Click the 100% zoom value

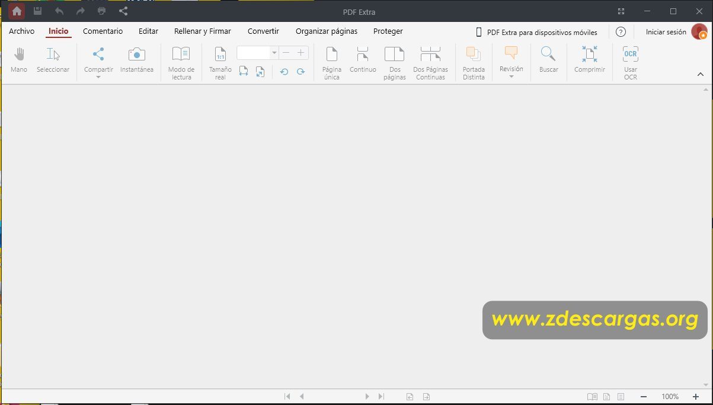[x=670, y=397]
